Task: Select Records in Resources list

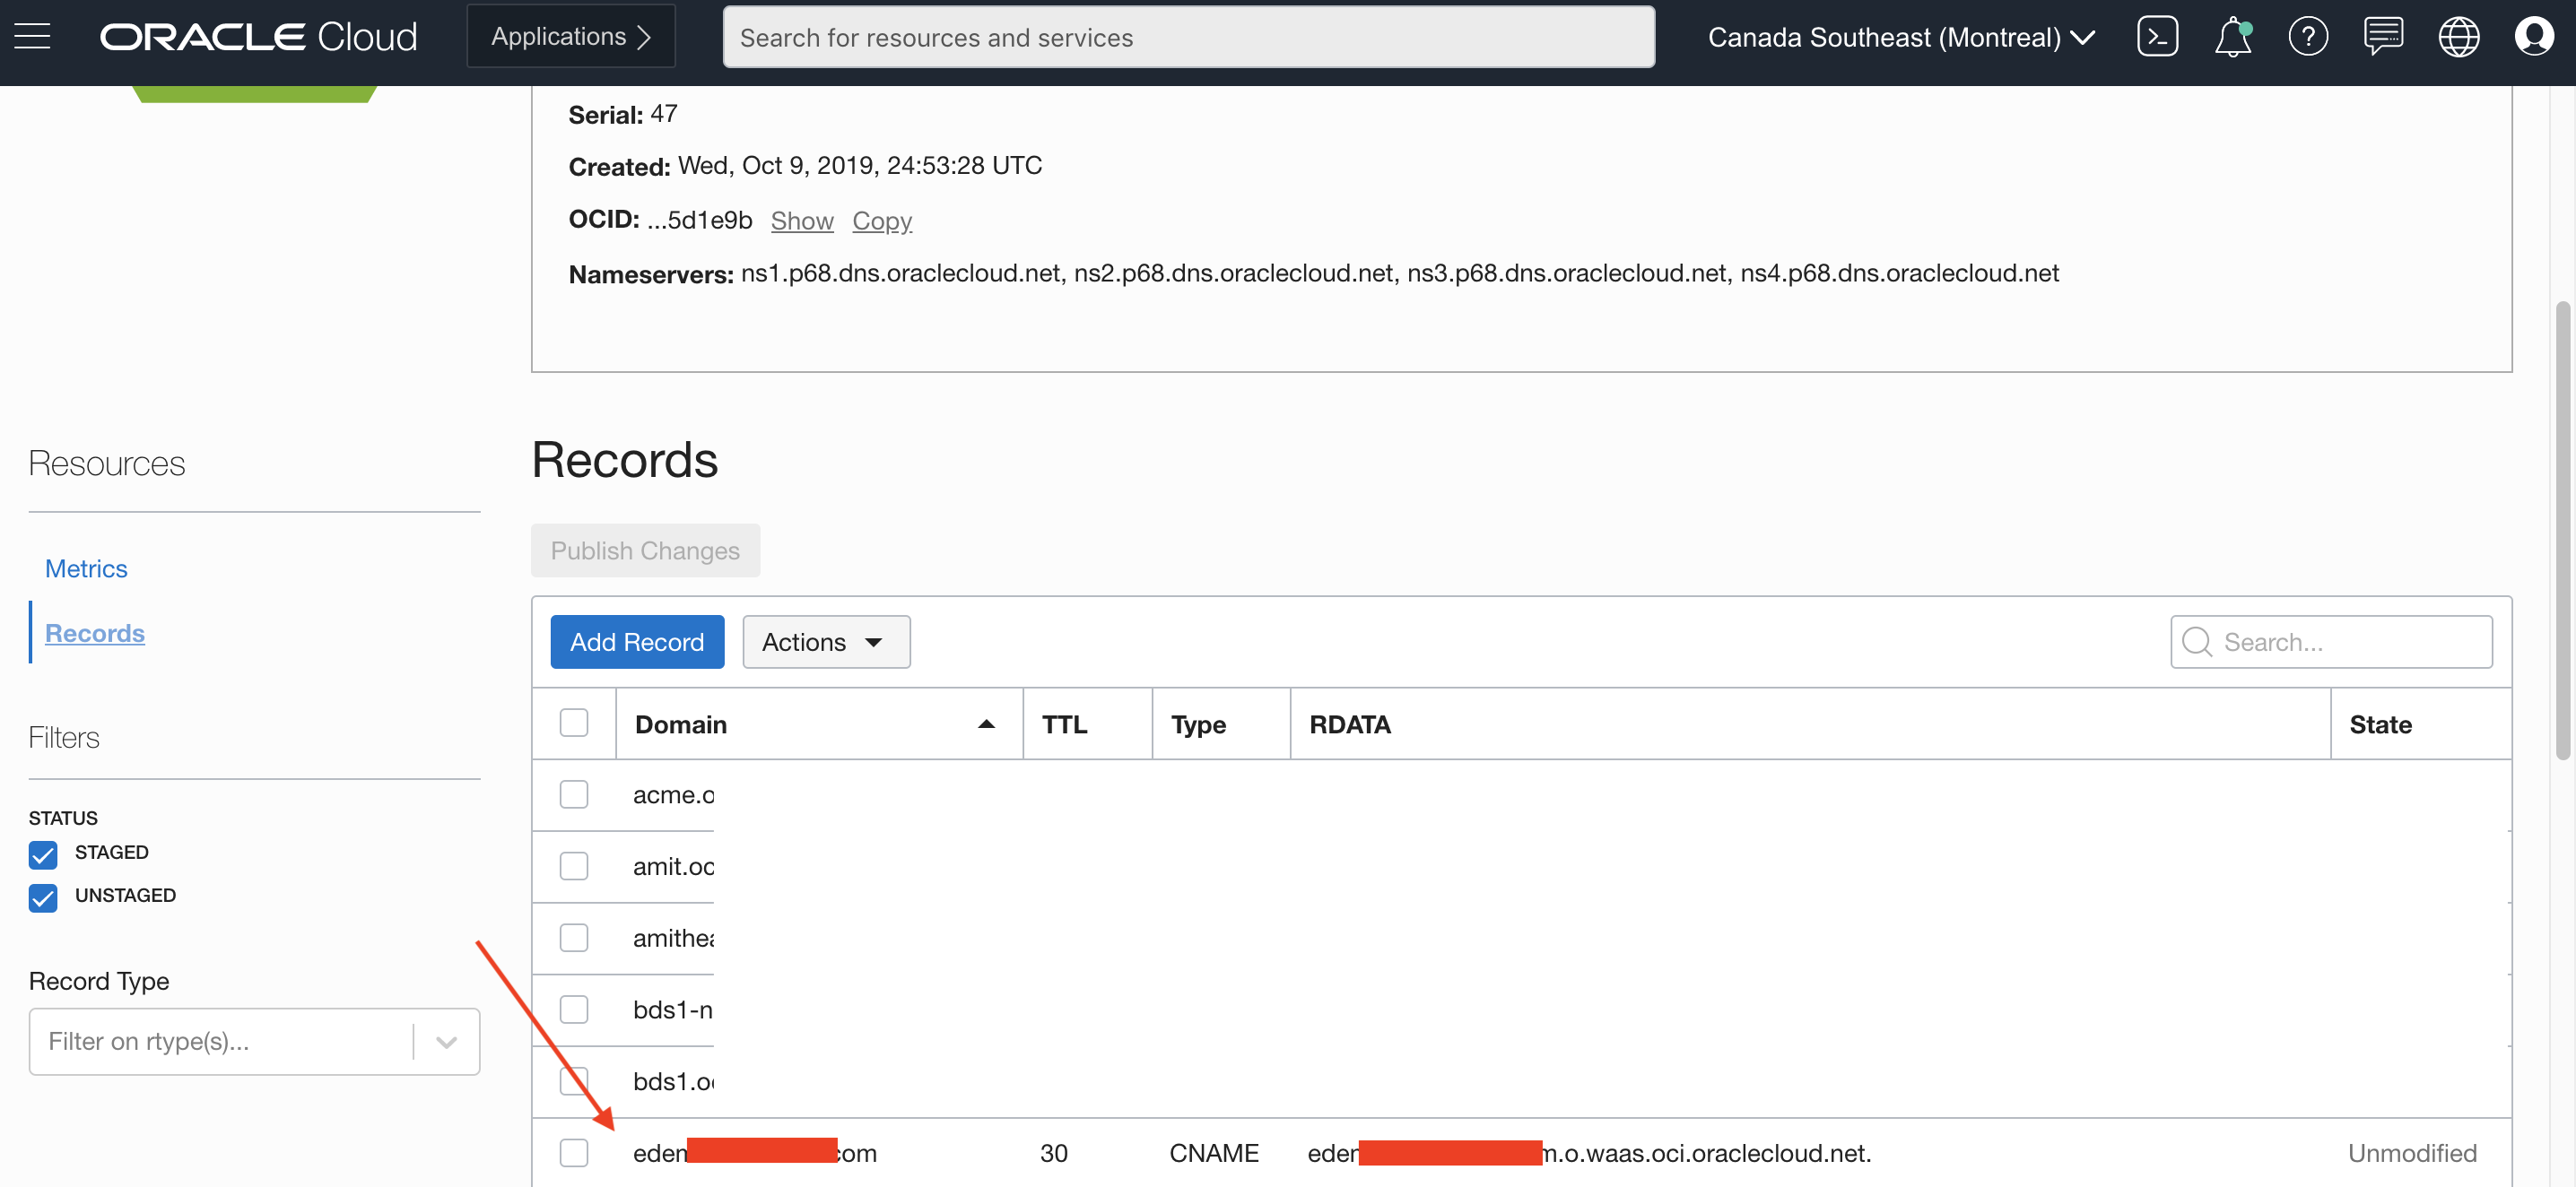Action: [x=95, y=634]
